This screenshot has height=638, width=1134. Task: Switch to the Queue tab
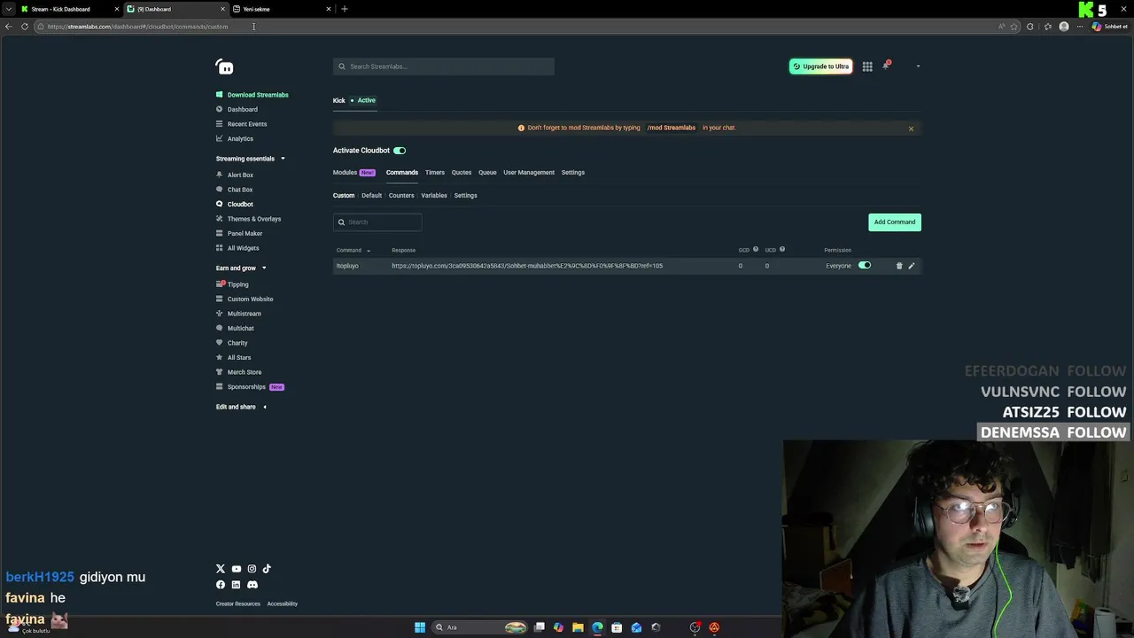(x=487, y=173)
